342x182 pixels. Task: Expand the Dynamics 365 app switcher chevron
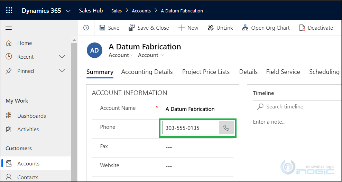pos(68,11)
